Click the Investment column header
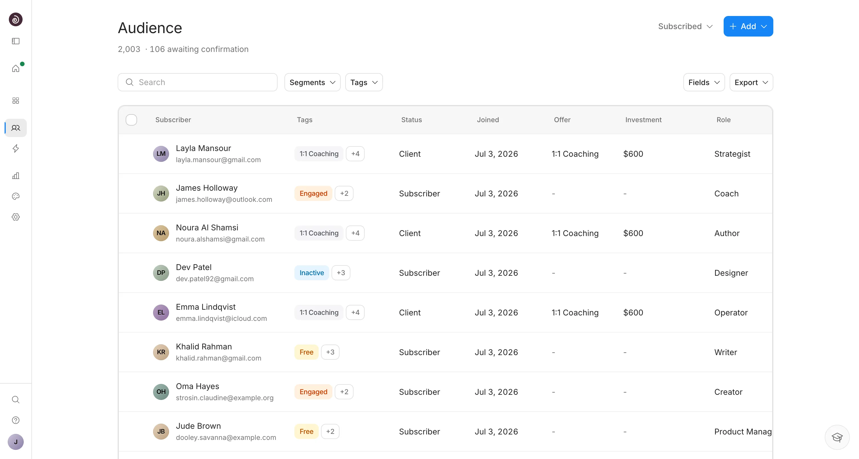This screenshot has width=859, height=459. pos(643,120)
